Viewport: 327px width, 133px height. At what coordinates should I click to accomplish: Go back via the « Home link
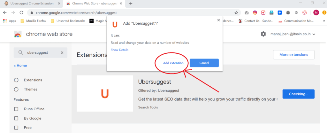20,66
